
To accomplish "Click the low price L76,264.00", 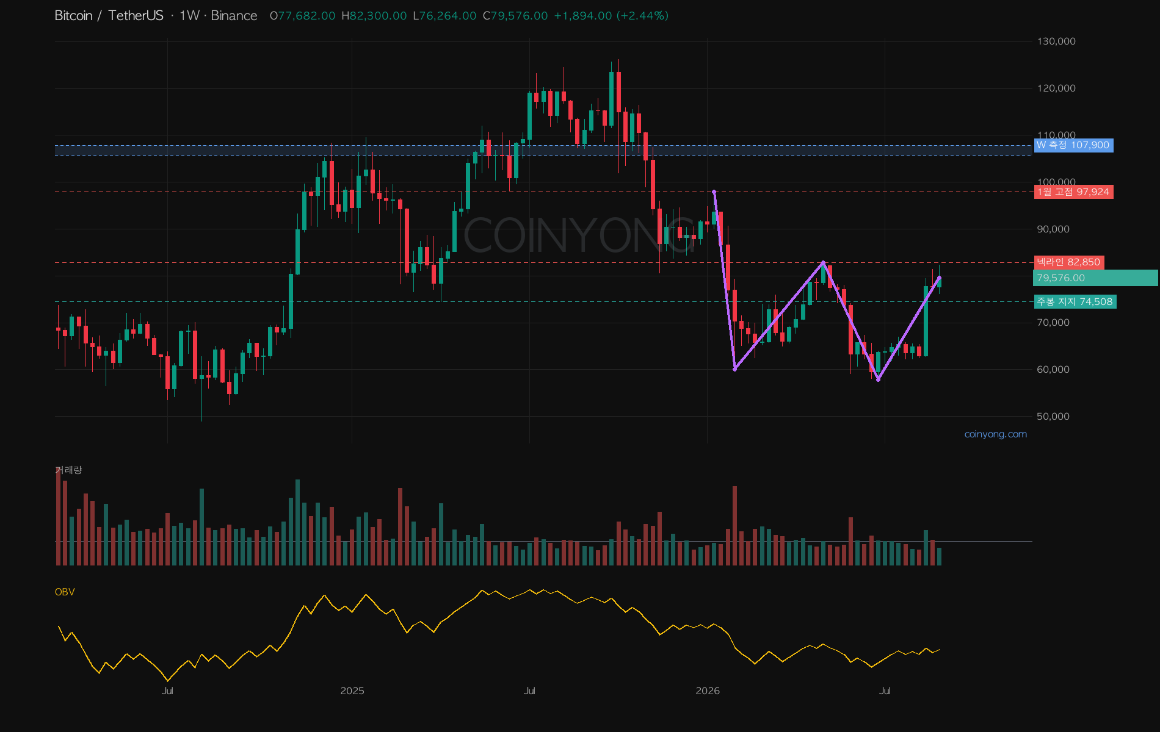I will click(444, 16).
